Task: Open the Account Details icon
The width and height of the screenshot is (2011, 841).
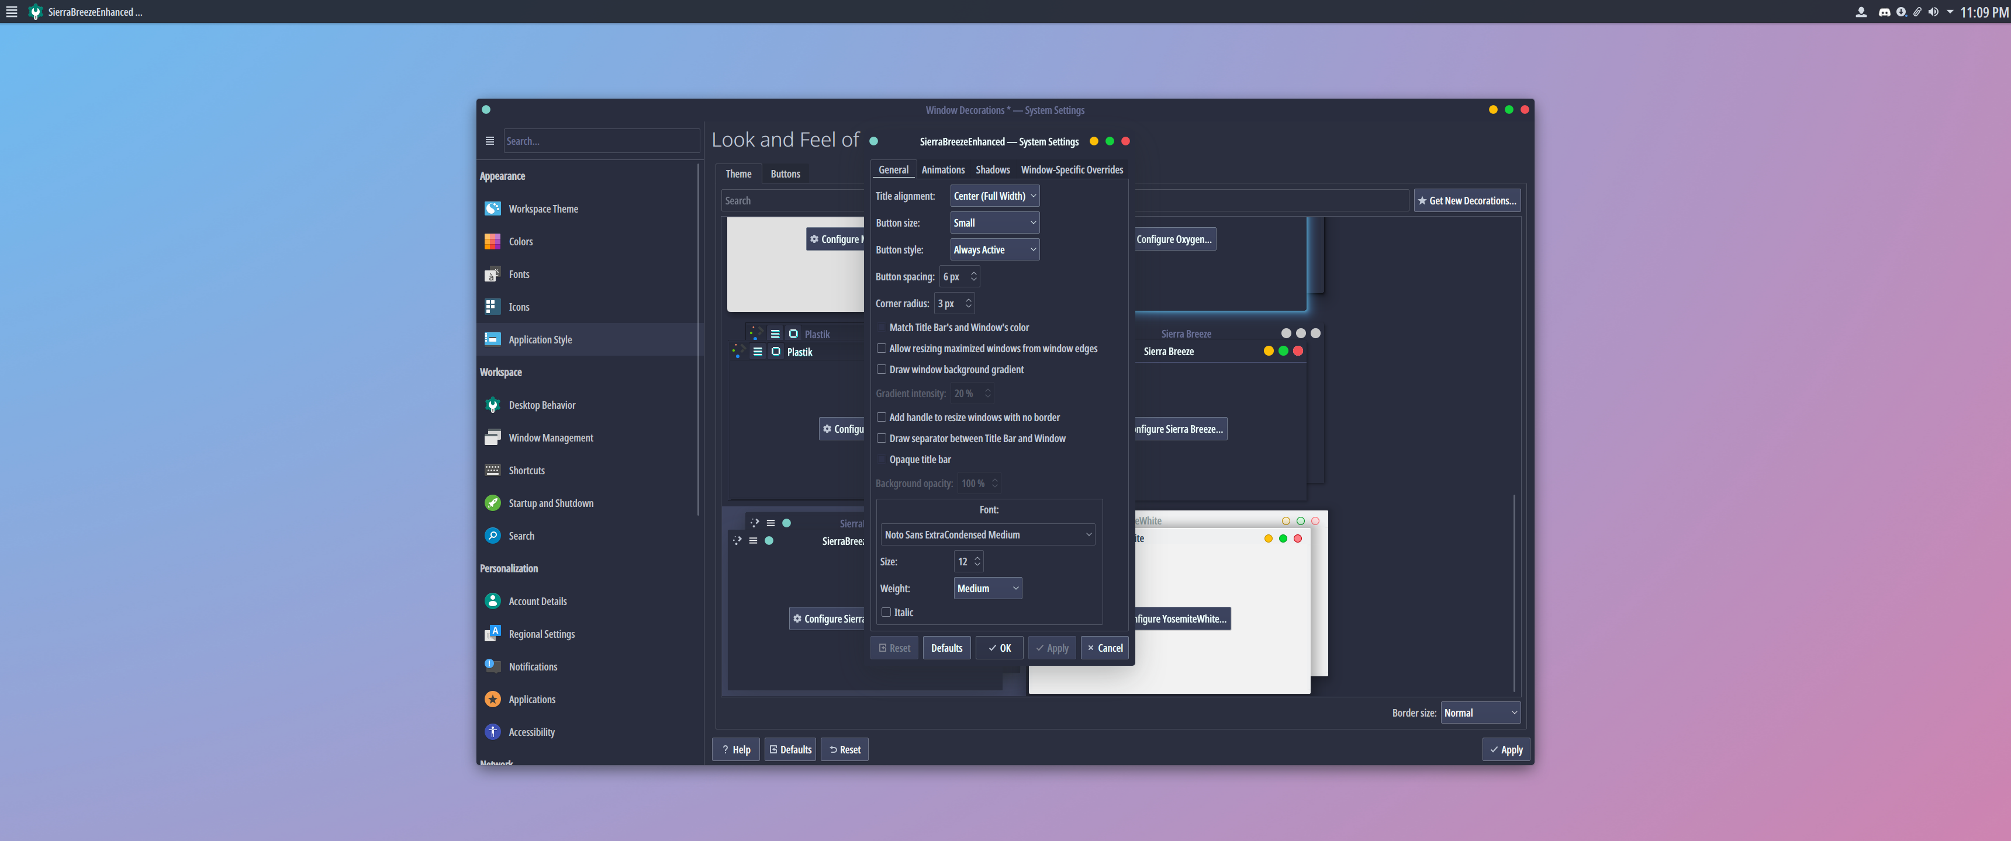Action: [x=493, y=602]
